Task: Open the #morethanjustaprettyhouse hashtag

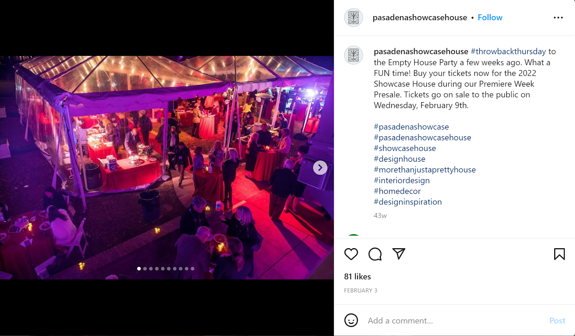Action: click(x=425, y=170)
